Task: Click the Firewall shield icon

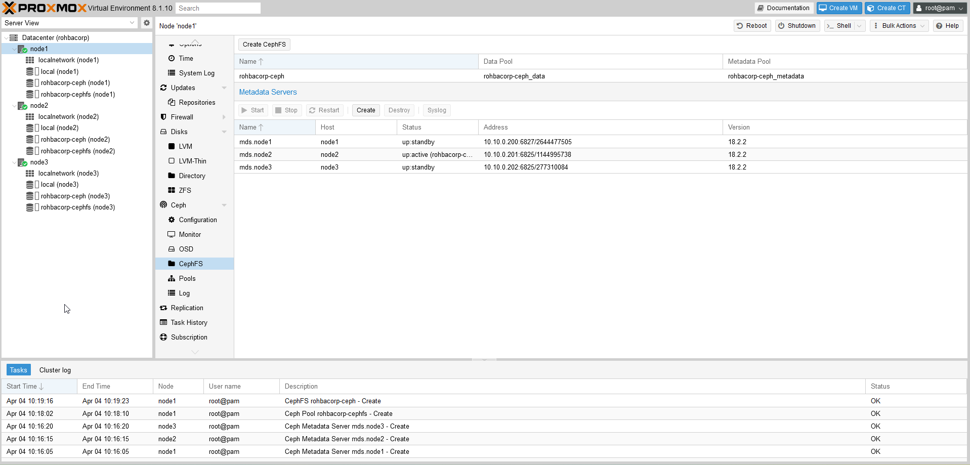Action: tap(163, 117)
